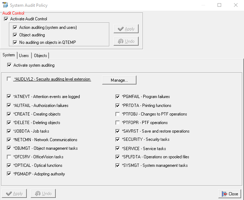
Task: Switch to the Users tab
Action: (24, 56)
